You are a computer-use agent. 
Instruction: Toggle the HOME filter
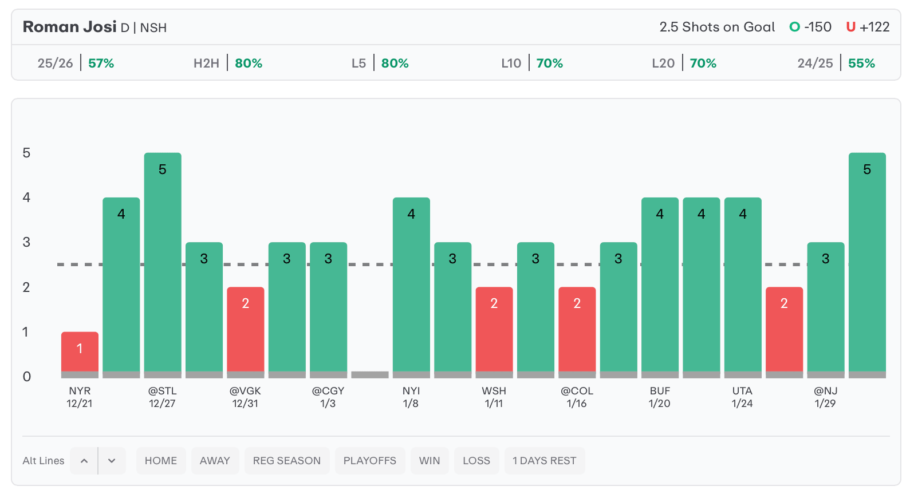(x=161, y=461)
